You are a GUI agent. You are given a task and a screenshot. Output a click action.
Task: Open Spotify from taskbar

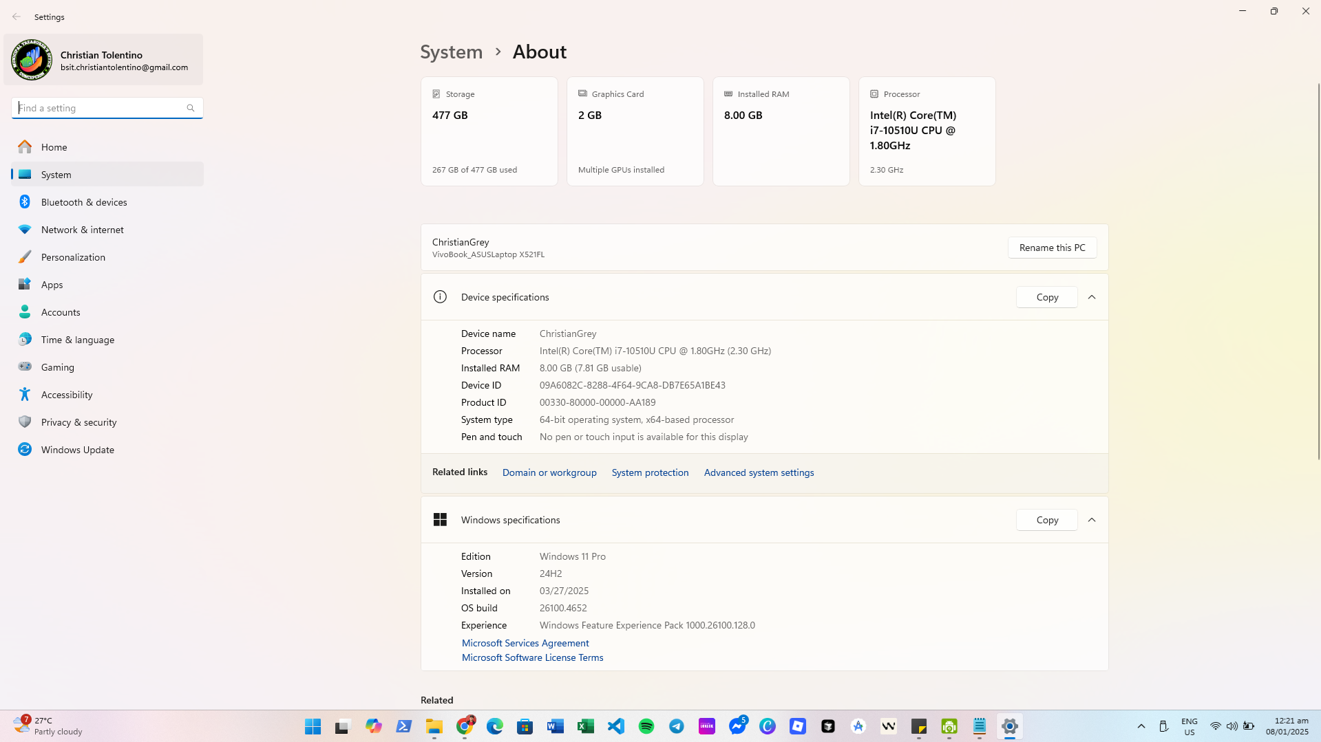646,726
